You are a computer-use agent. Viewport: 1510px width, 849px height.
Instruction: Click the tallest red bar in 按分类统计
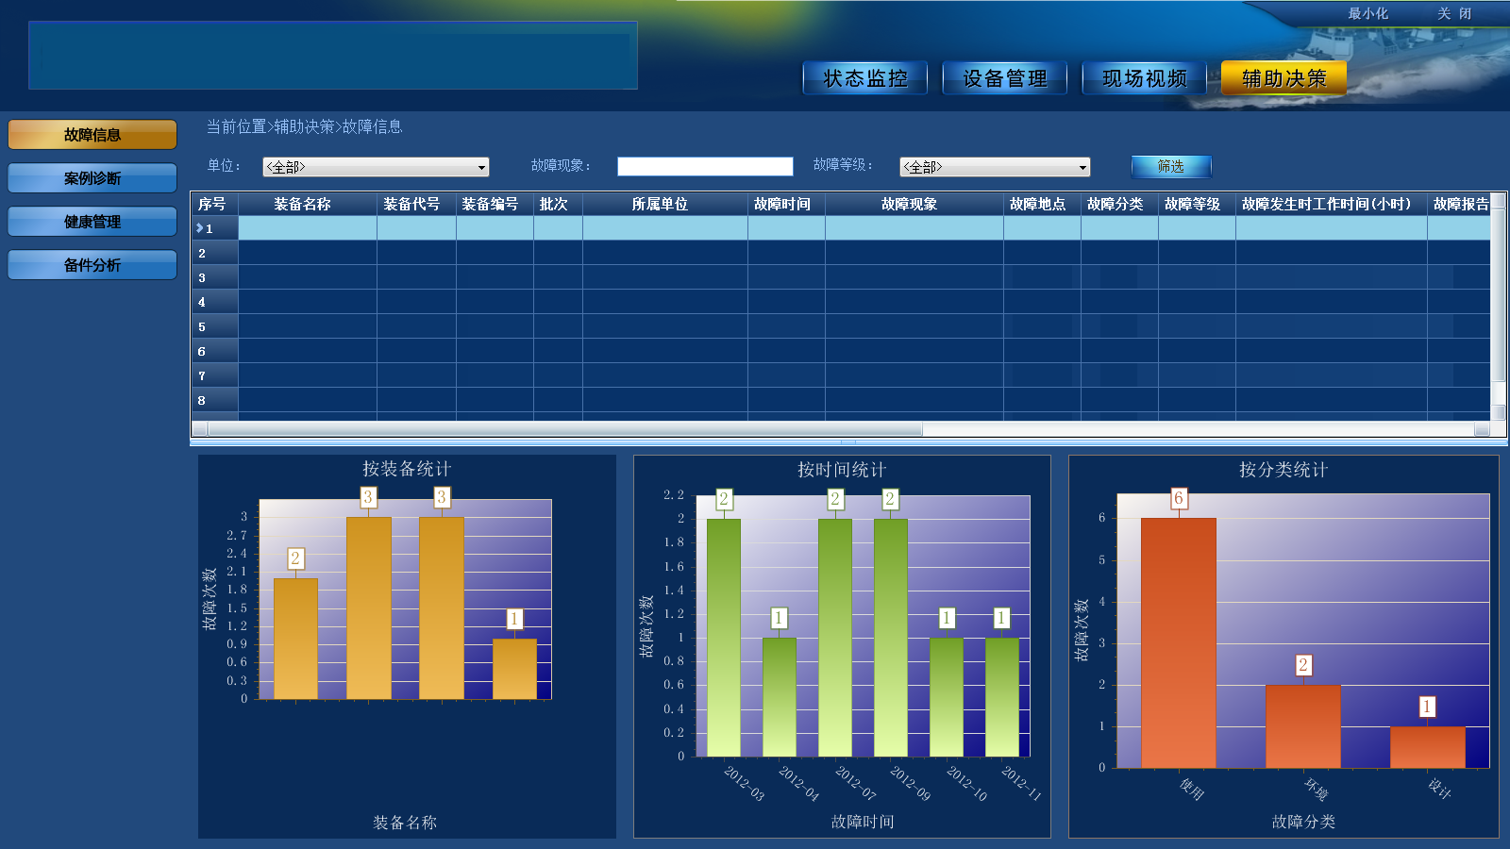tap(1178, 641)
